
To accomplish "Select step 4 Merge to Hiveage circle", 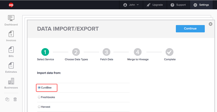I will click(x=138, y=52).
